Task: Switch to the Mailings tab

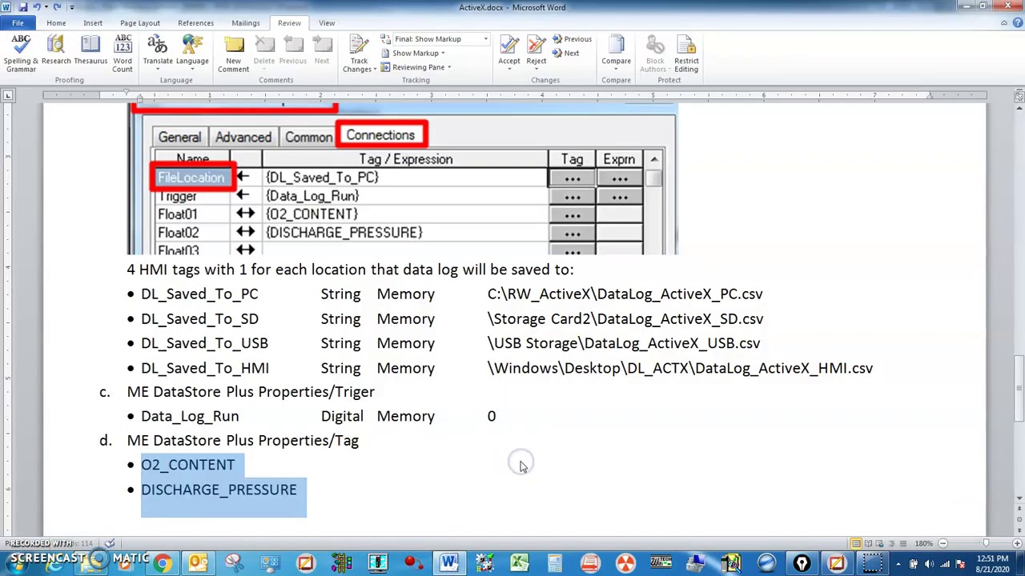Action: [246, 22]
